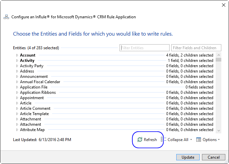
Task: Open the Options dropdown arrow
Action: click(x=219, y=140)
